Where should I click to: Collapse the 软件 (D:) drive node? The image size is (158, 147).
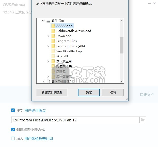click(x=43, y=21)
